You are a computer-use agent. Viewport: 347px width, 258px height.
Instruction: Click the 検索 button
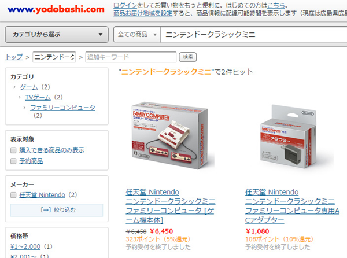pyautogui.click(x=187, y=57)
